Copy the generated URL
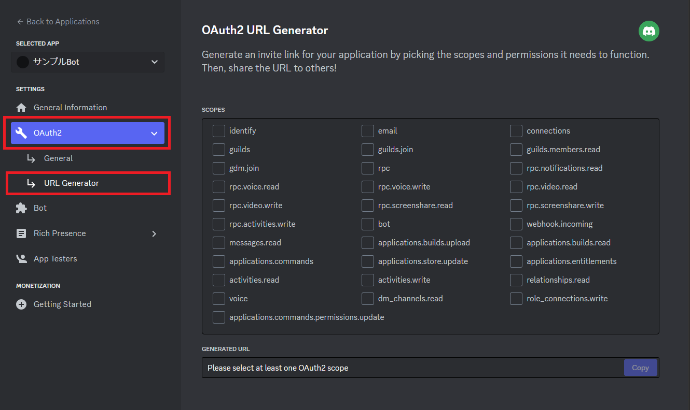This screenshot has height=410, width=690. 640,368
